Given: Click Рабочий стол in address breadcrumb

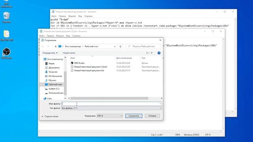Looking at the screenshot, I should pyautogui.click(x=91, y=47).
